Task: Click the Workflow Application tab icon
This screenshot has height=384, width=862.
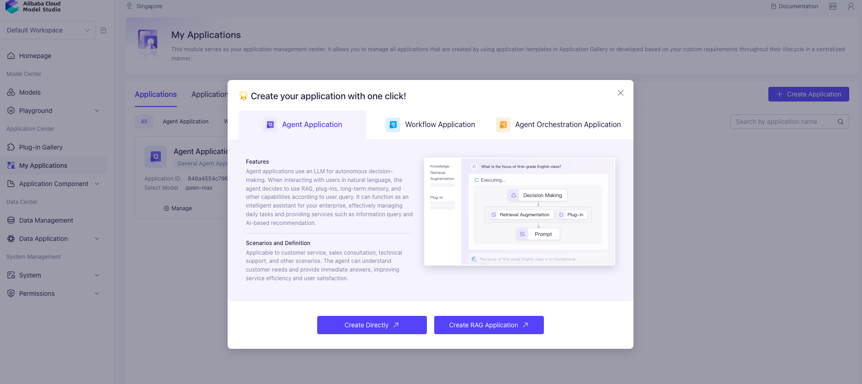Action: click(x=393, y=124)
